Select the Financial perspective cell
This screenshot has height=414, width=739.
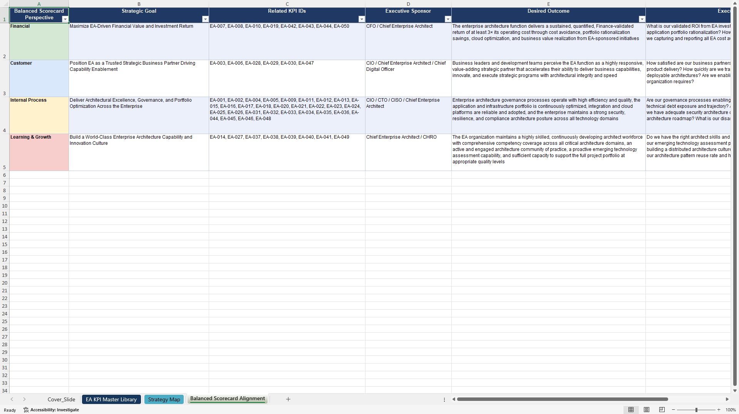coord(39,42)
